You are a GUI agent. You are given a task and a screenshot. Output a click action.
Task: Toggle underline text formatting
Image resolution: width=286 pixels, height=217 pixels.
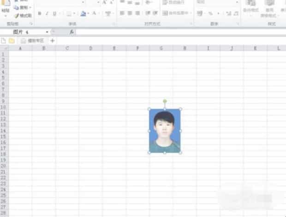coord(54,13)
